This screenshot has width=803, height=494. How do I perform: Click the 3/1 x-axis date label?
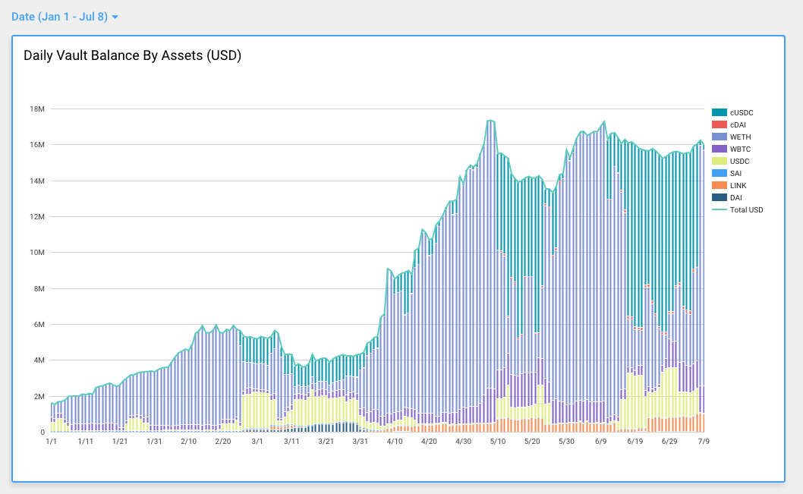(x=257, y=441)
